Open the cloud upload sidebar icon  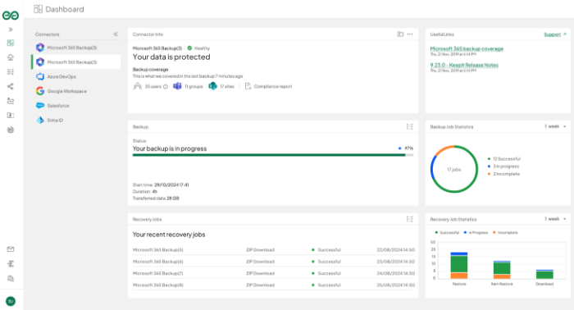point(11,57)
